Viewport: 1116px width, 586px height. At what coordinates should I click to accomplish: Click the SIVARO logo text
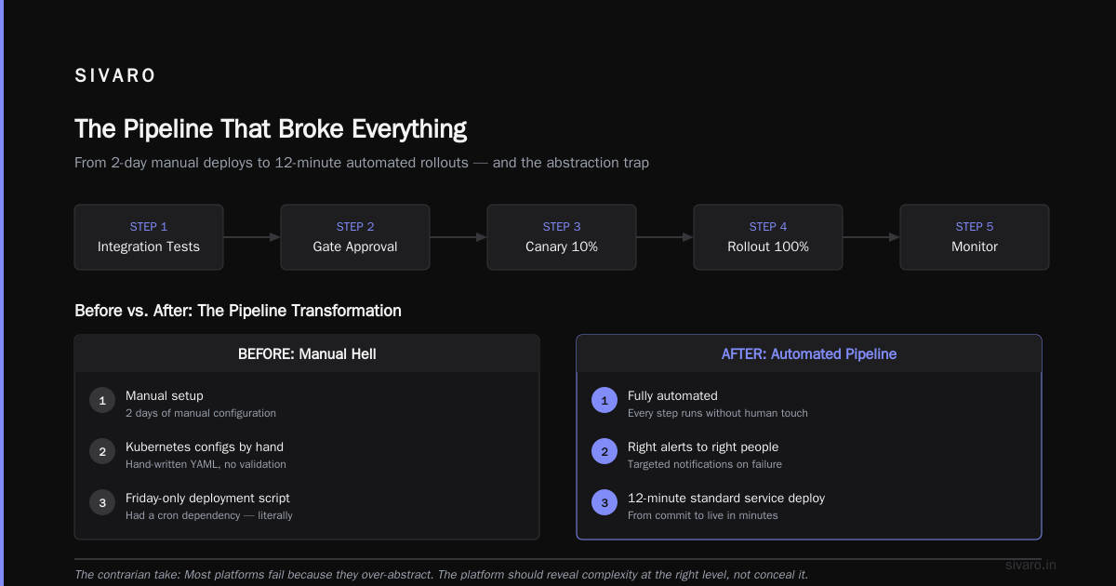115,76
